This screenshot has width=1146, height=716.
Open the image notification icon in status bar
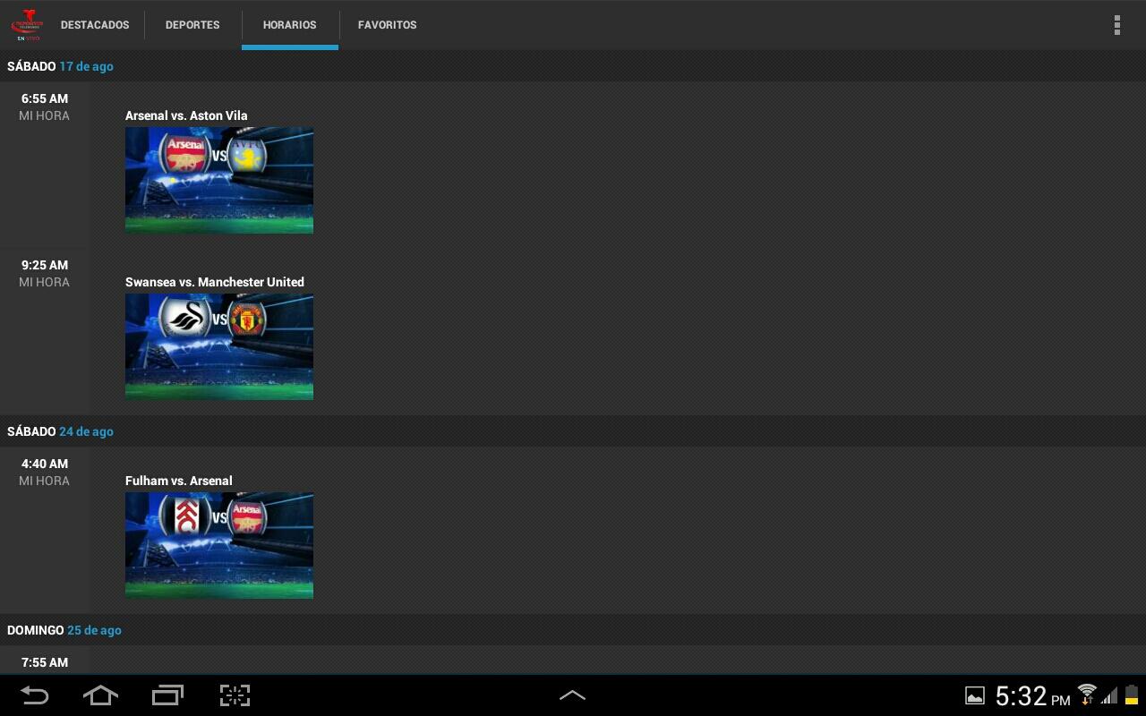click(x=974, y=695)
